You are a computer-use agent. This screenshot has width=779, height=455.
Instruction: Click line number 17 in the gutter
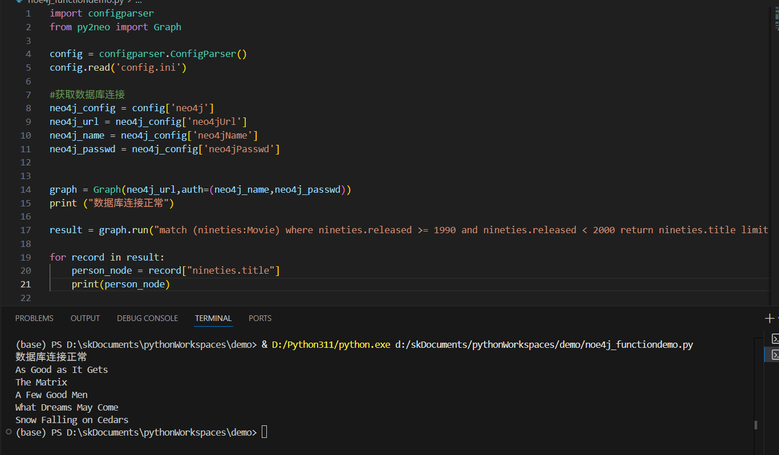point(26,230)
